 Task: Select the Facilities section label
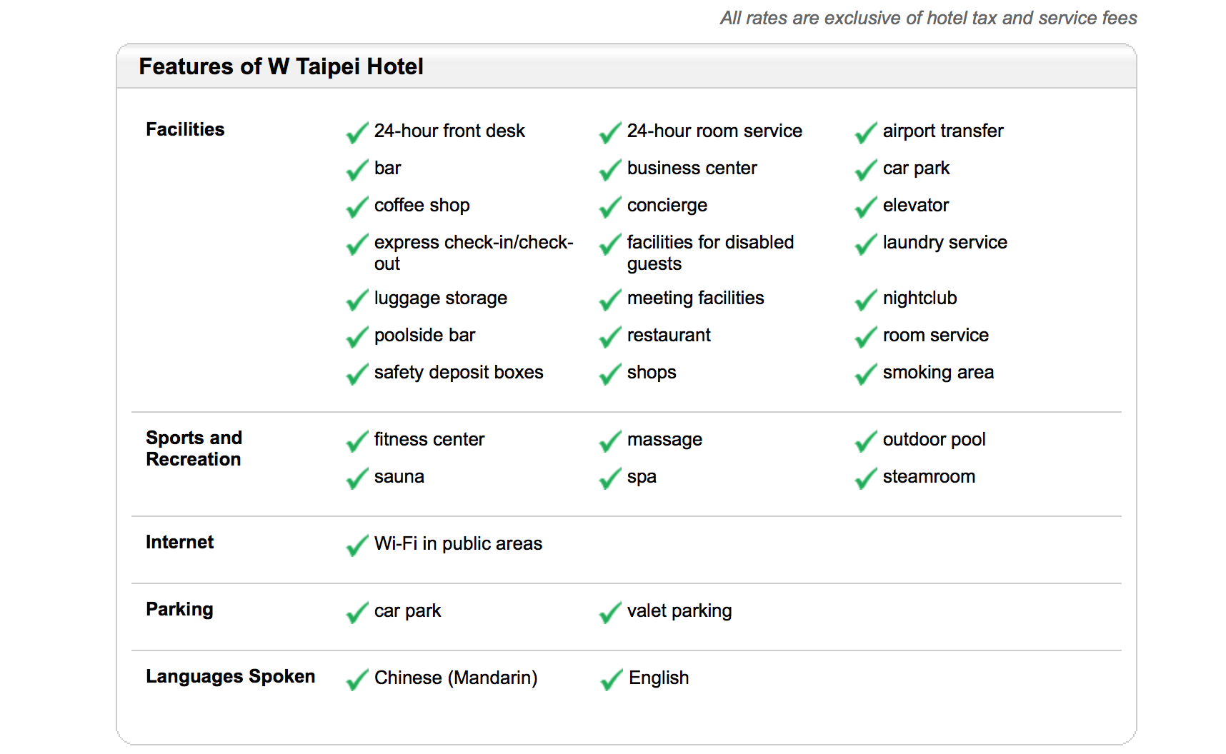(x=185, y=129)
